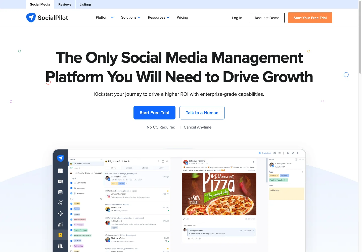Select the Unread tab in inbox preview
362x252 pixels.
tap(129, 168)
